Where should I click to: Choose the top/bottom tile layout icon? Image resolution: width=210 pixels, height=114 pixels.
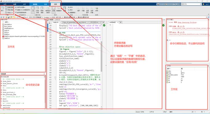point(9,10)
